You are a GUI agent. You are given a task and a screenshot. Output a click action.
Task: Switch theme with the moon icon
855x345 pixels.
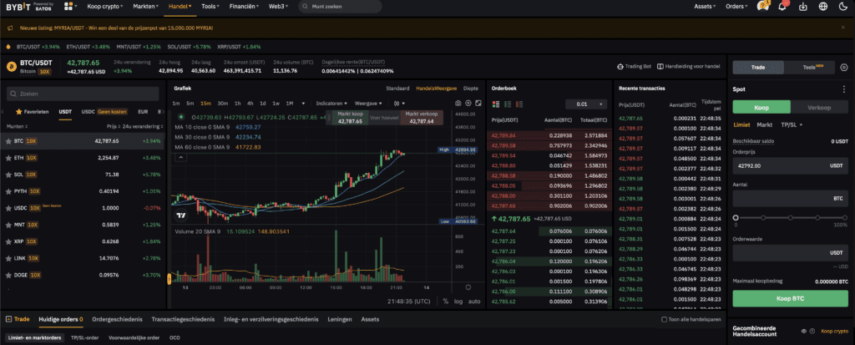(x=843, y=7)
